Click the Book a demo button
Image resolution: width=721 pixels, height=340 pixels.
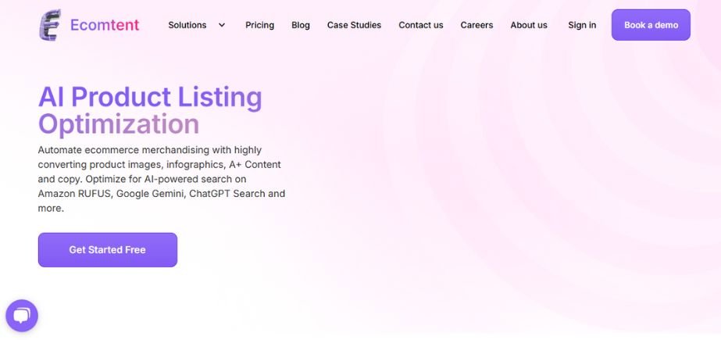651,25
